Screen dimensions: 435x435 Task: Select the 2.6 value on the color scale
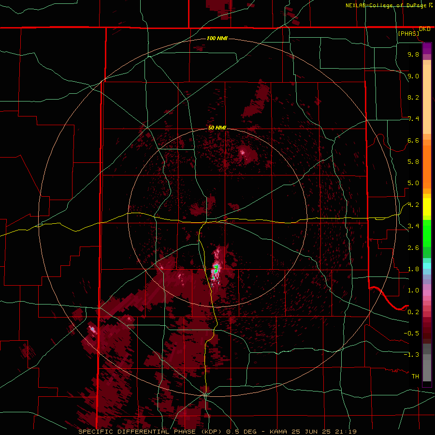[413, 248]
